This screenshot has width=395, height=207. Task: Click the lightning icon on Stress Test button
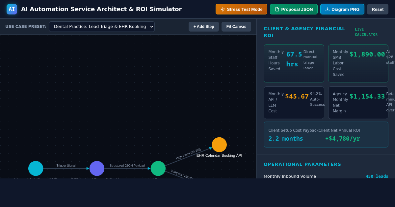coord(223,9)
